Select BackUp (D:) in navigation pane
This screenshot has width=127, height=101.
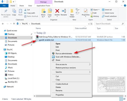pos(13,82)
